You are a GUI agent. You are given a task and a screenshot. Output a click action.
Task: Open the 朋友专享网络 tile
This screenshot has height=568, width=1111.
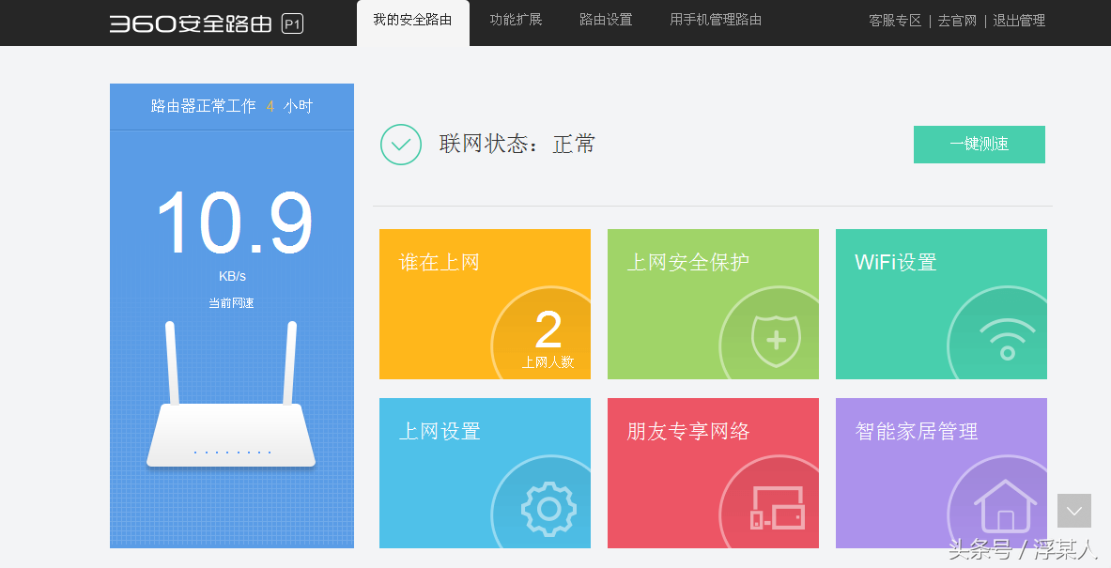(x=713, y=473)
